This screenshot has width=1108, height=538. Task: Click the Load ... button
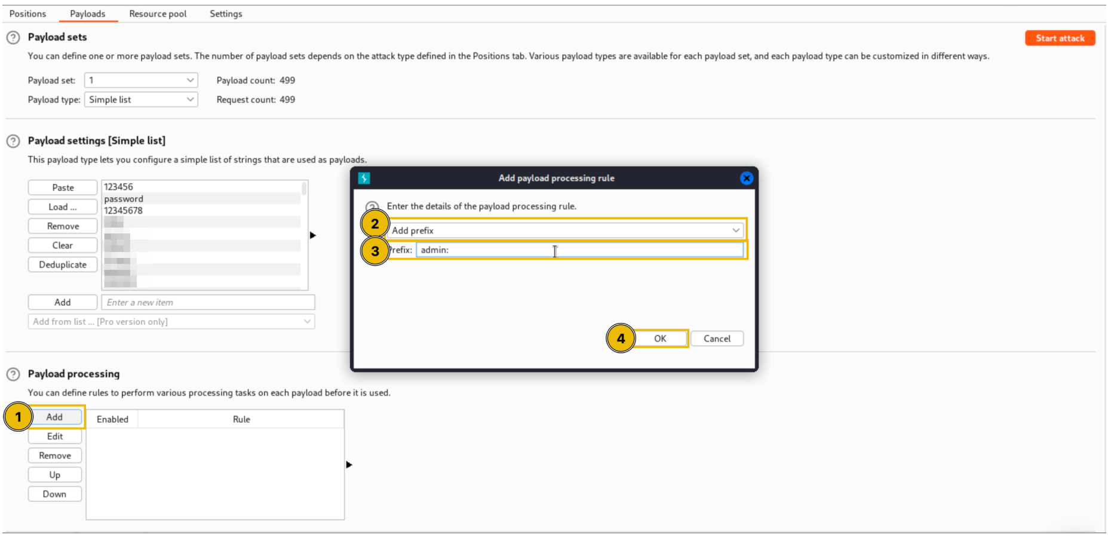[63, 207]
